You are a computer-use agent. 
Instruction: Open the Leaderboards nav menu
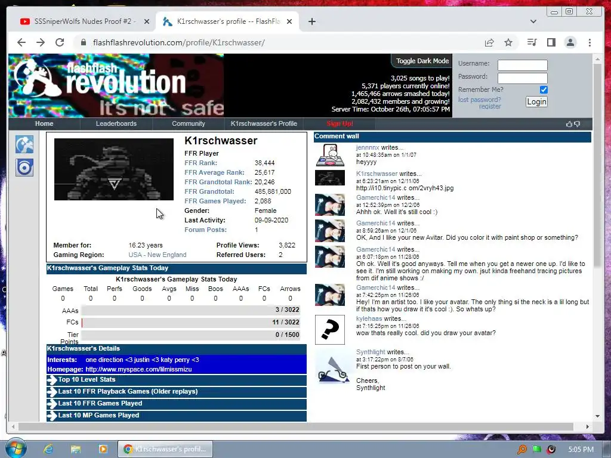(x=116, y=123)
